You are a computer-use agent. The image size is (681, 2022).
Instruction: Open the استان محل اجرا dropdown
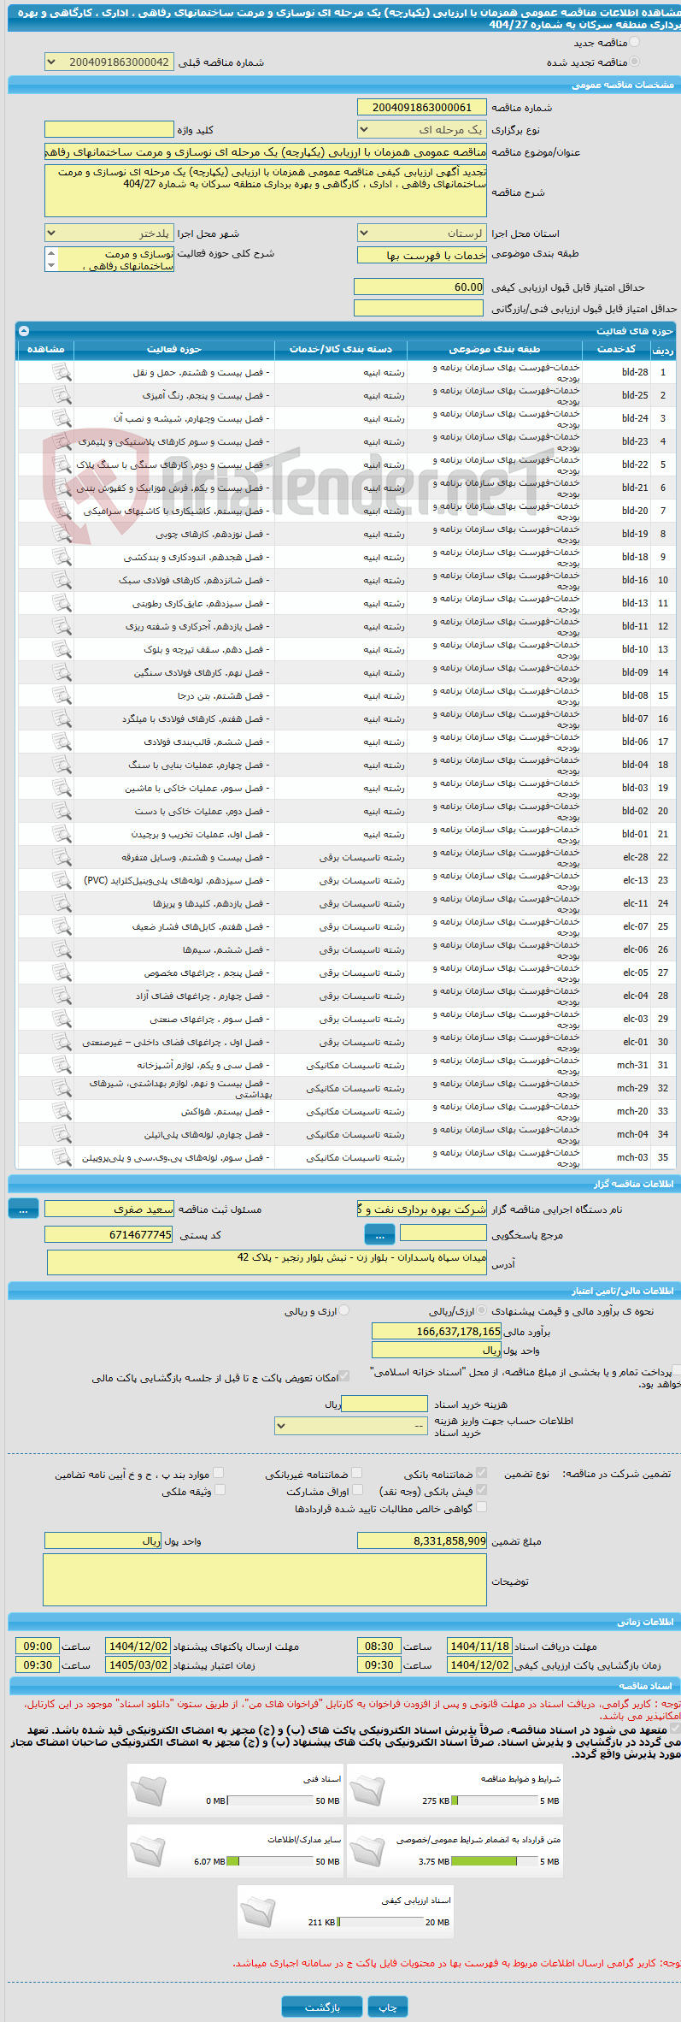point(421,234)
